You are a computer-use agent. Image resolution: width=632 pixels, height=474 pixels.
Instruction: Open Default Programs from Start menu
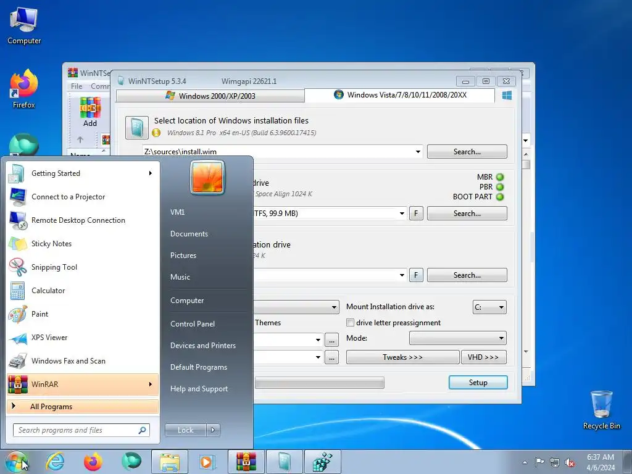pyautogui.click(x=198, y=367)
